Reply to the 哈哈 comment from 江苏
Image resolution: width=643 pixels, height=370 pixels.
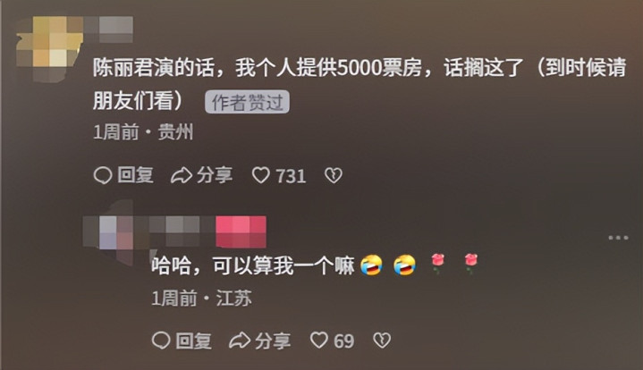coord(182,341)
